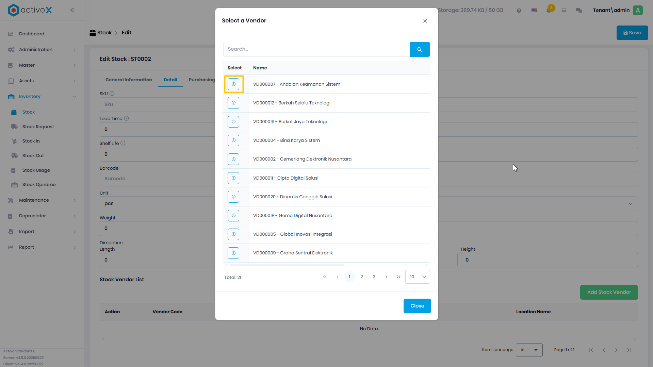Go to previous page in vendor dialog
Screen dimensions: 653x367
tap(337, 277)
